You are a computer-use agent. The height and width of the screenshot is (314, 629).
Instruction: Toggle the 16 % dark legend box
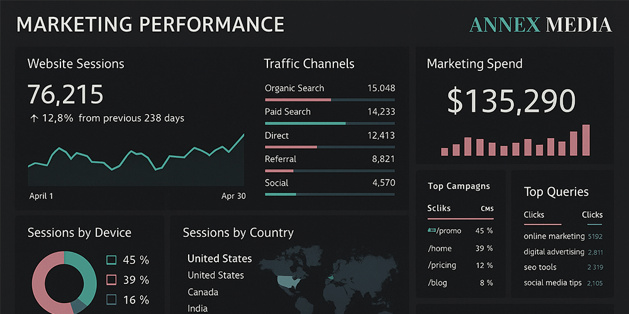click(111, 300)
